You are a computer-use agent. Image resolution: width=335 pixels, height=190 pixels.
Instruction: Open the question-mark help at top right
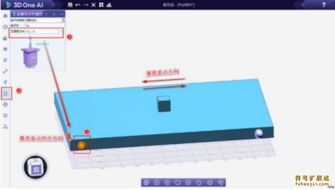pyautogui.click(x=324, y=5)
